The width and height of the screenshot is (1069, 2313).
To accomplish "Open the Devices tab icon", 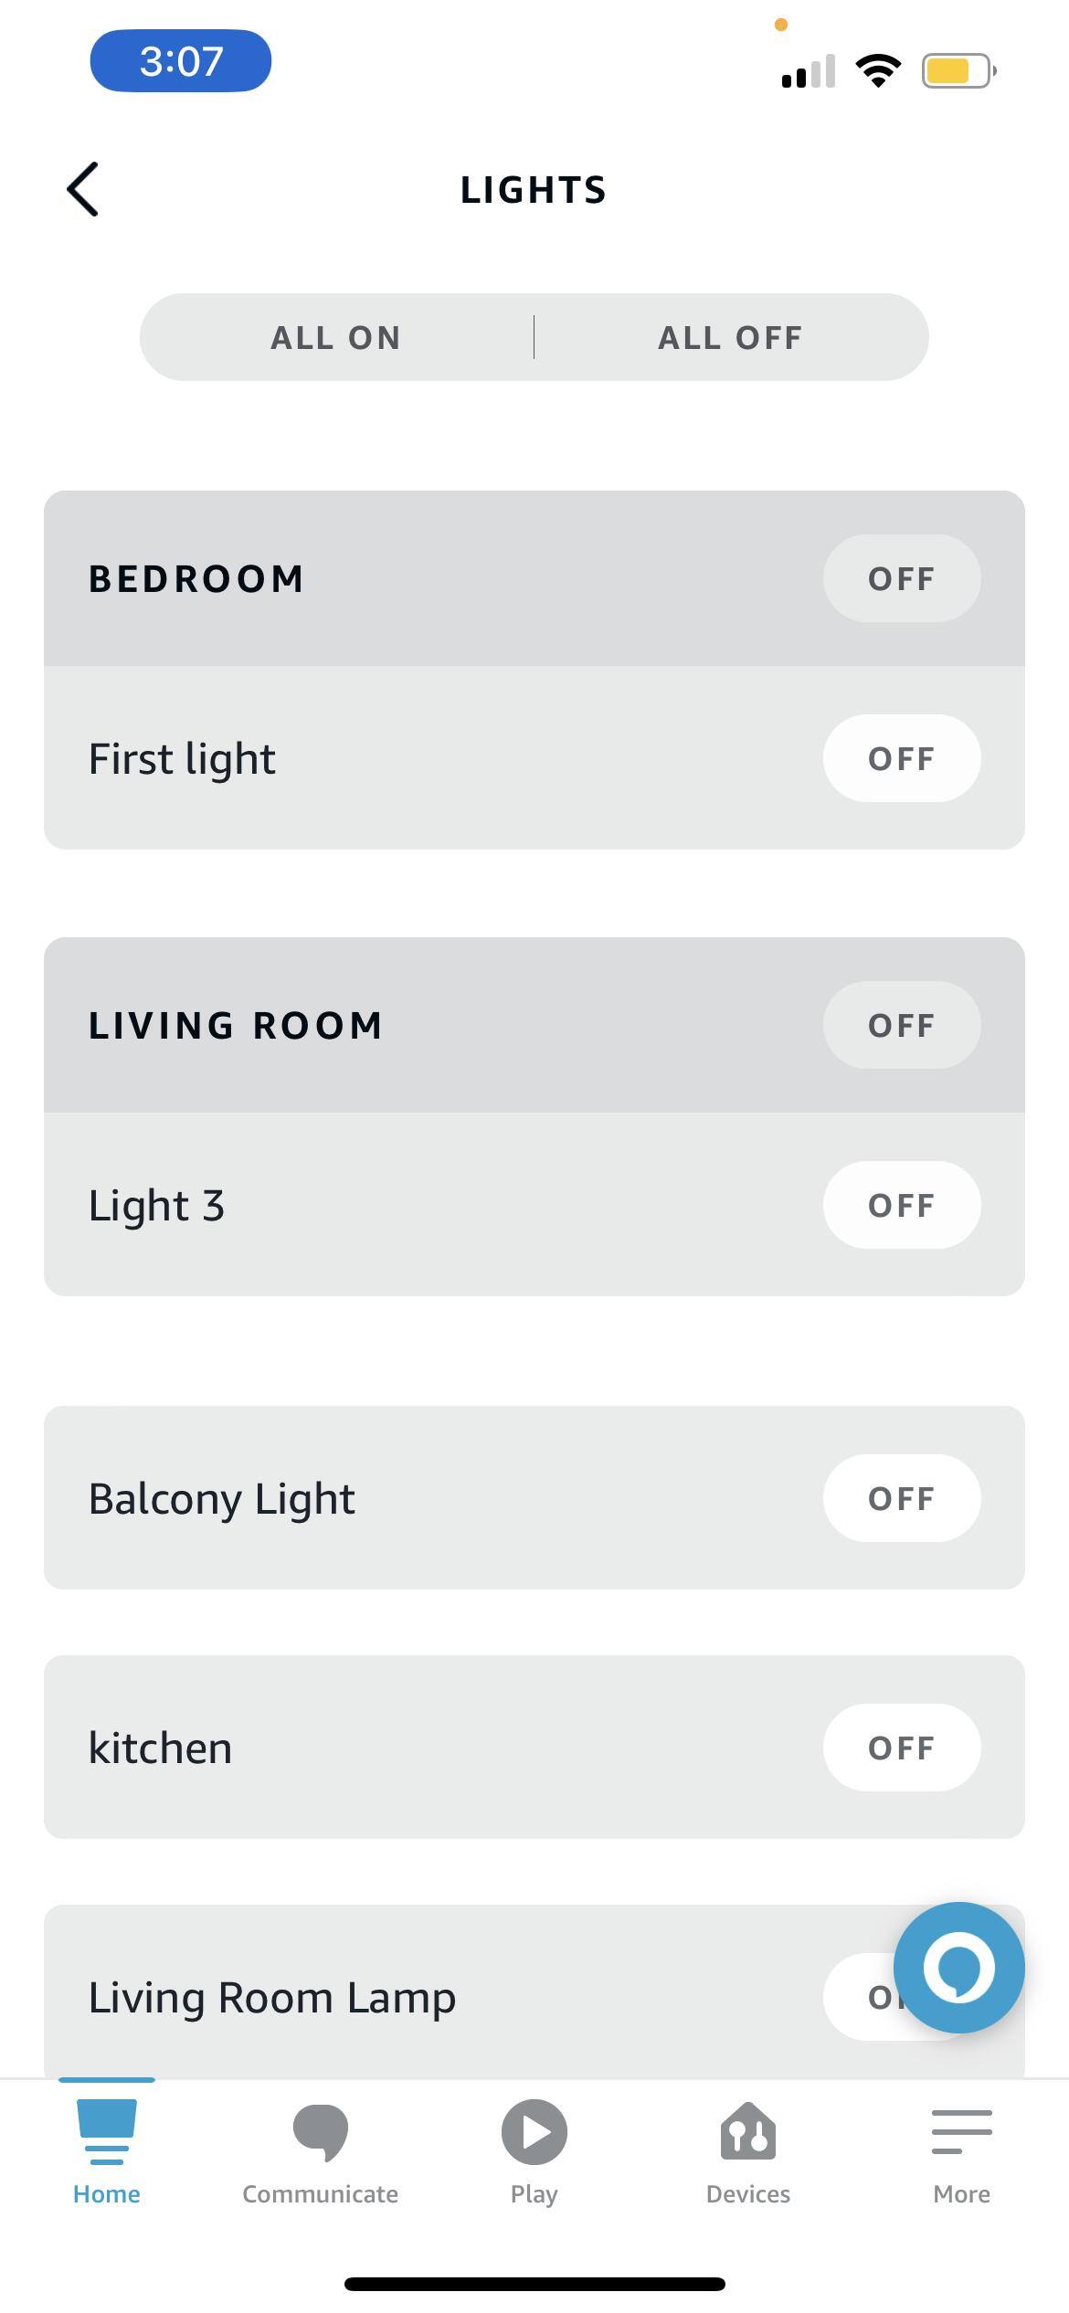I will point(747,2131).
